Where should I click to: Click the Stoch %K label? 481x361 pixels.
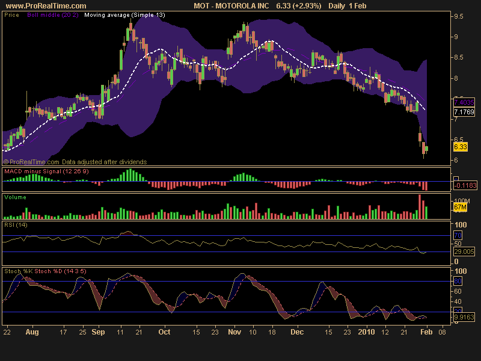pyautogui.click(x=19, y=271)
